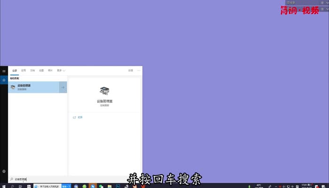
Task: Click the 反馈 button in search panel
Action: coord(130,70)
